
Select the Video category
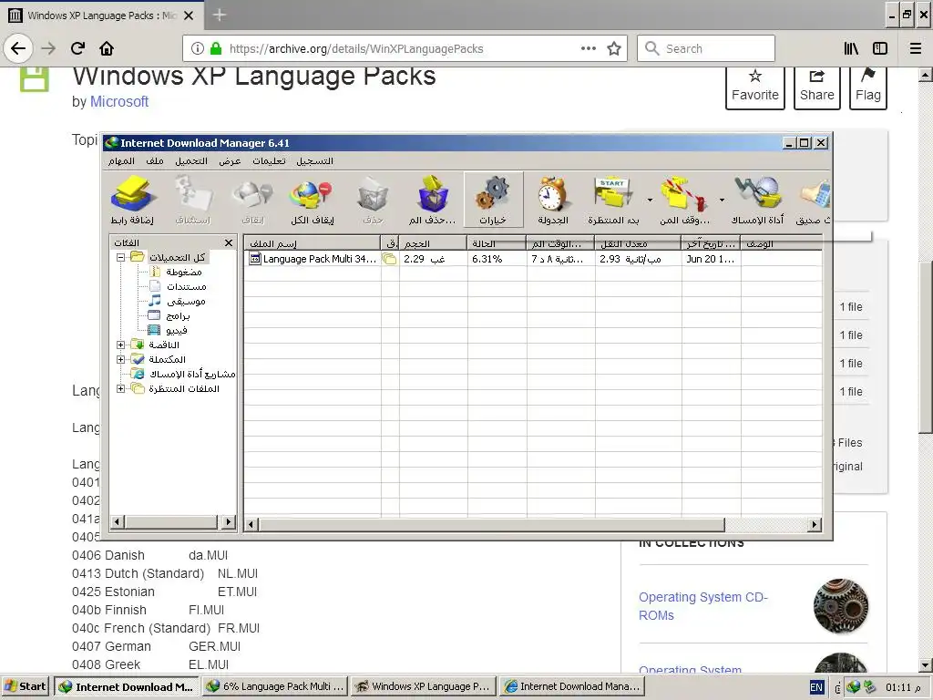tap(168, 330)
